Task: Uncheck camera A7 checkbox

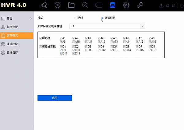Action: 137,38
